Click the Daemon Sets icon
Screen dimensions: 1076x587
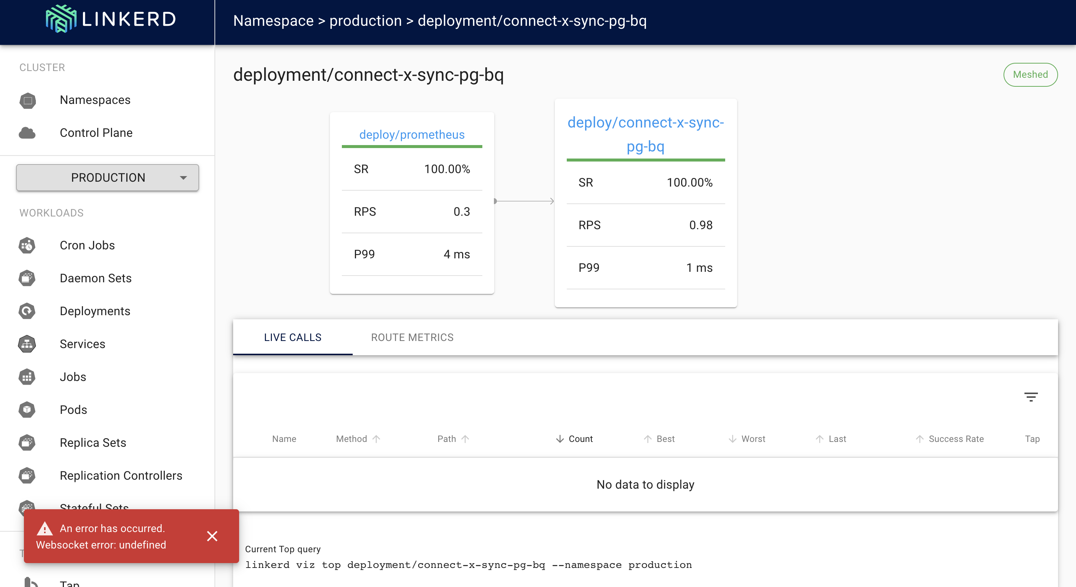click(x=27, y=279)
